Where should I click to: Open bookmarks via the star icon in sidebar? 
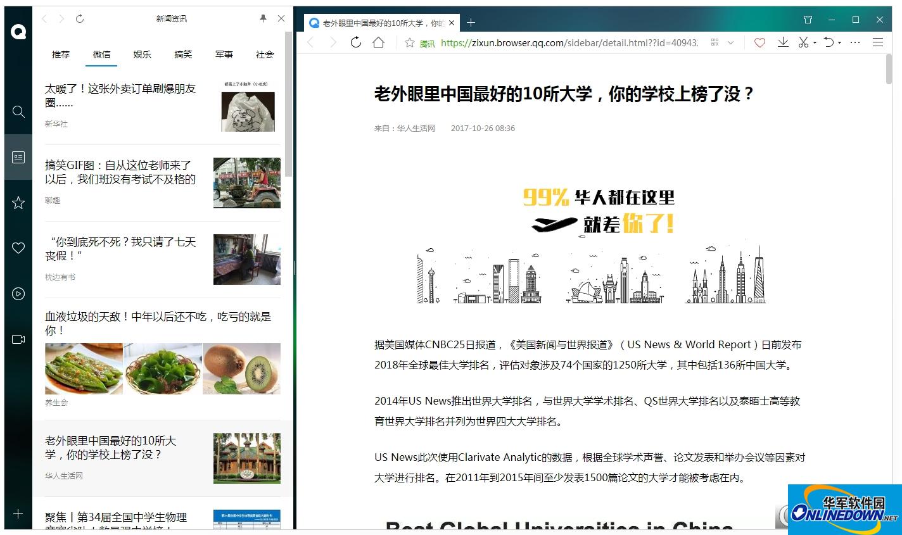coord(18,203)
